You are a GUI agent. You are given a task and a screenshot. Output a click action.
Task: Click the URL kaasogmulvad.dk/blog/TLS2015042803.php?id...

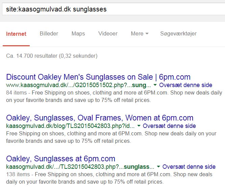[x=70, y=126]
